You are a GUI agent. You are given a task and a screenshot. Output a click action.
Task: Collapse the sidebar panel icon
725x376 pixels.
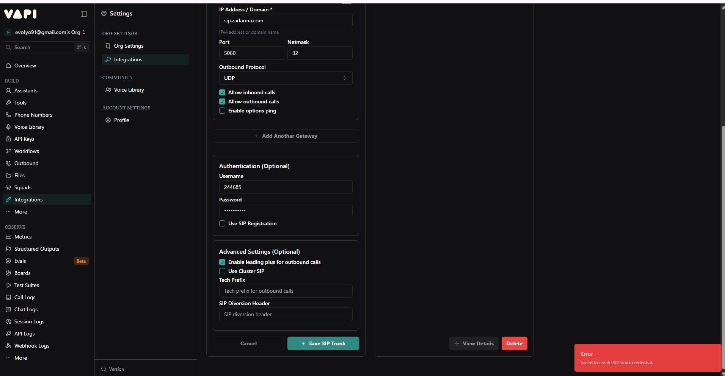(x=84, y=14)
